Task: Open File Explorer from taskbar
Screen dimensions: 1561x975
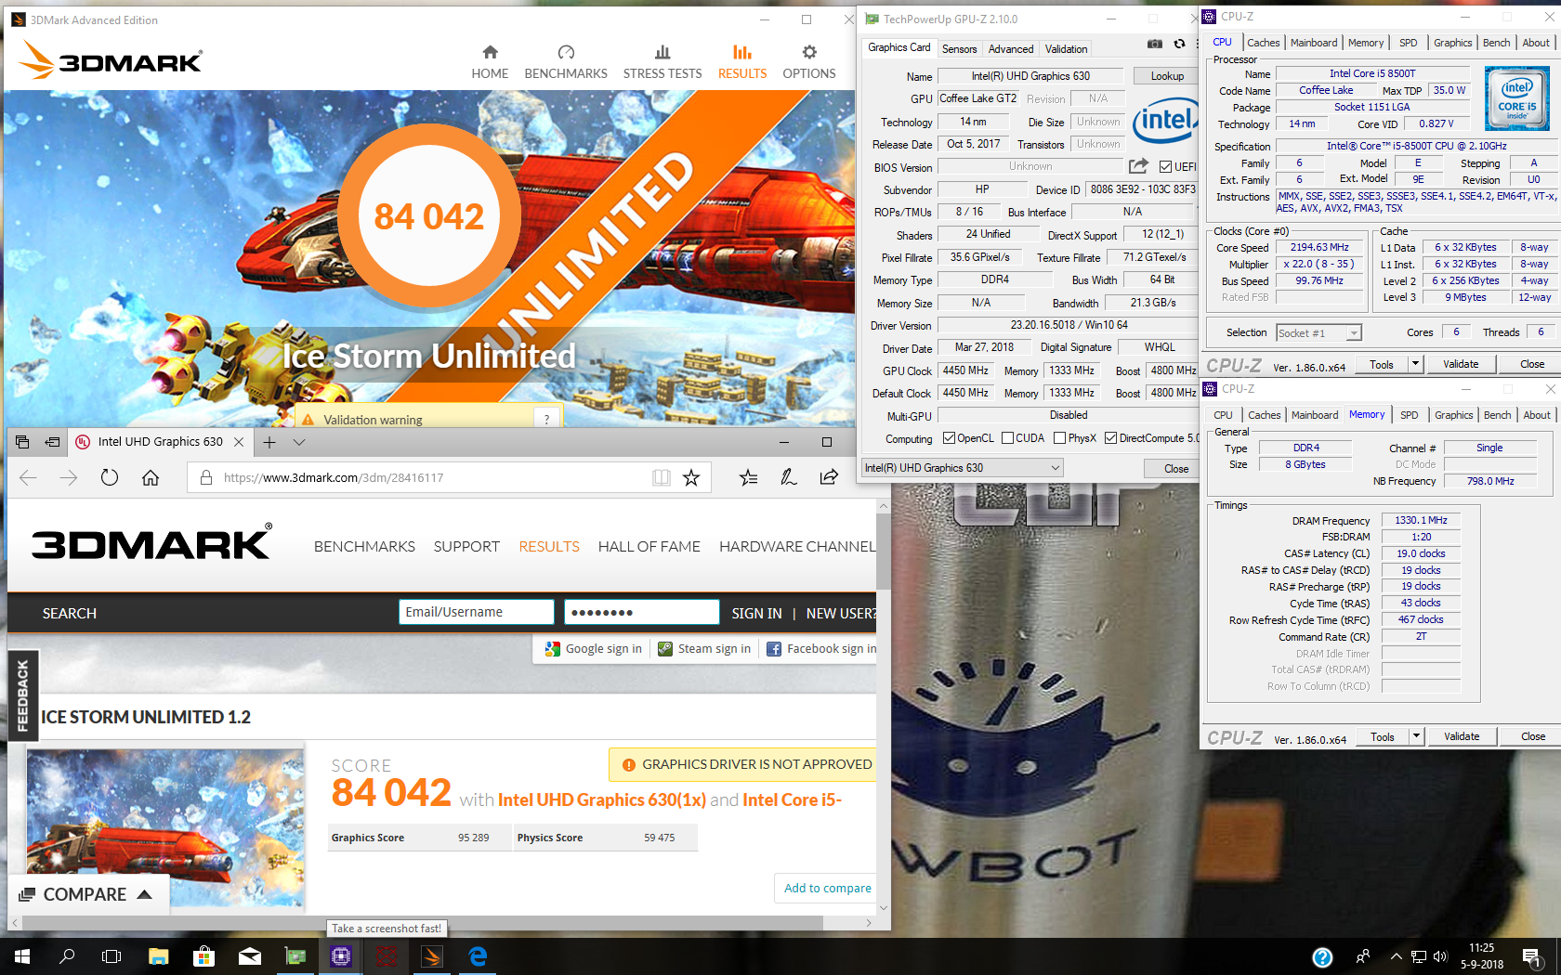Action: [x=158, y=956]
